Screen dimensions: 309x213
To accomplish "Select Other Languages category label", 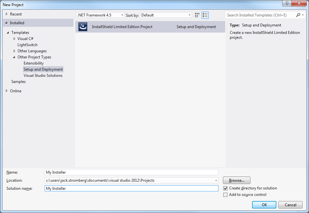I will pyautogui.click(x=32, y=51).
